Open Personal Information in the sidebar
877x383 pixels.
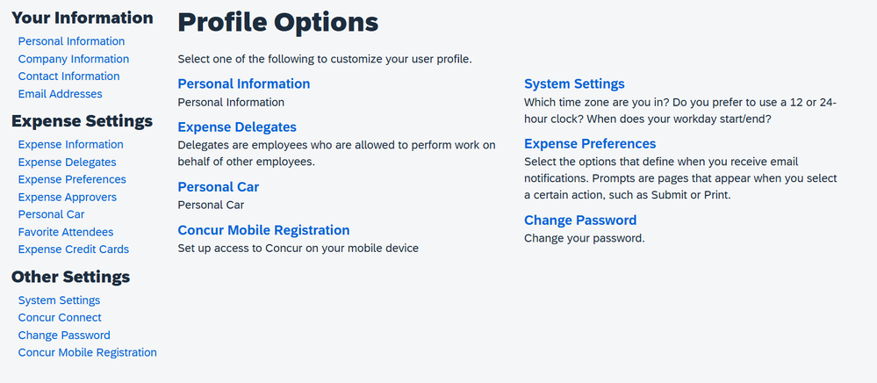point(72,41)
